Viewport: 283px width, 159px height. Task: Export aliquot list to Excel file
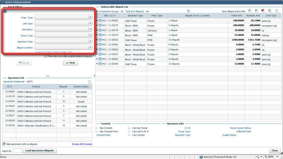tap(250, 11)
